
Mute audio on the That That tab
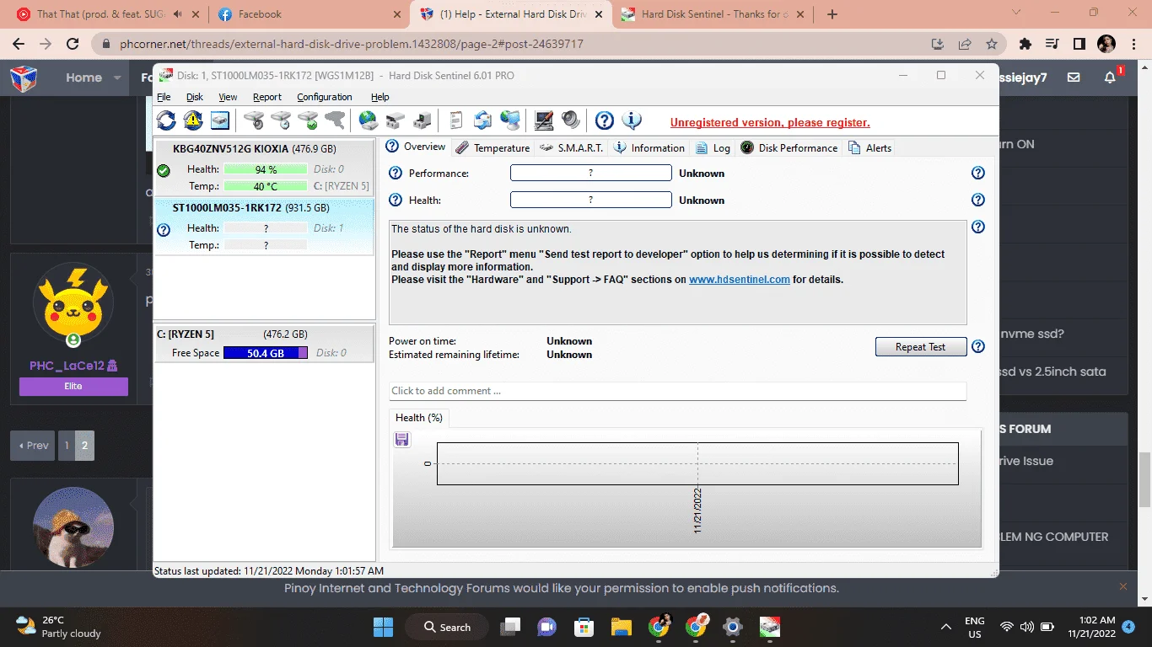pyautogui.click(x=178, y=14)
